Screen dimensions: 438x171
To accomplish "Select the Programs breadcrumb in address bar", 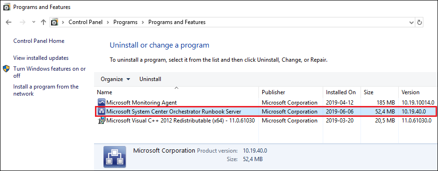I will click(x=125, y=22).
